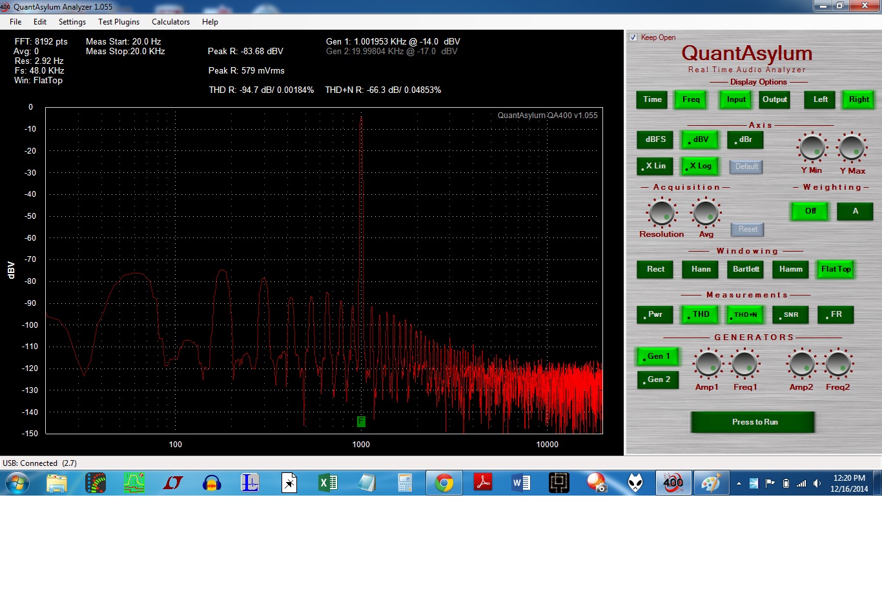Image resolution: width=882 pixels, height=604 pixels.
Task: Enable A weighting
Action: (856, 211)
